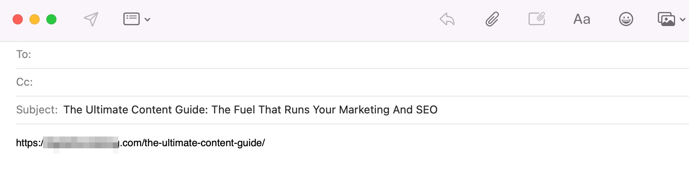Screen dimensions: 689x184
Task: Click the Subject field text
Action: click(x=251, y=110)
